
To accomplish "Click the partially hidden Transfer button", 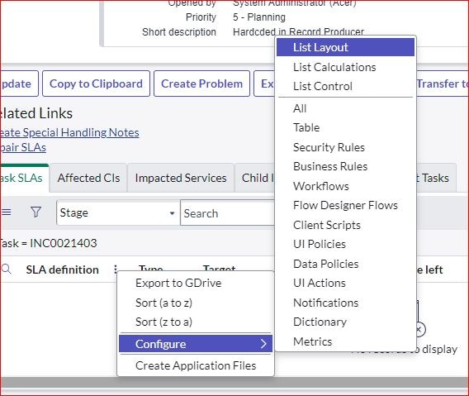I will click(442, 83).
